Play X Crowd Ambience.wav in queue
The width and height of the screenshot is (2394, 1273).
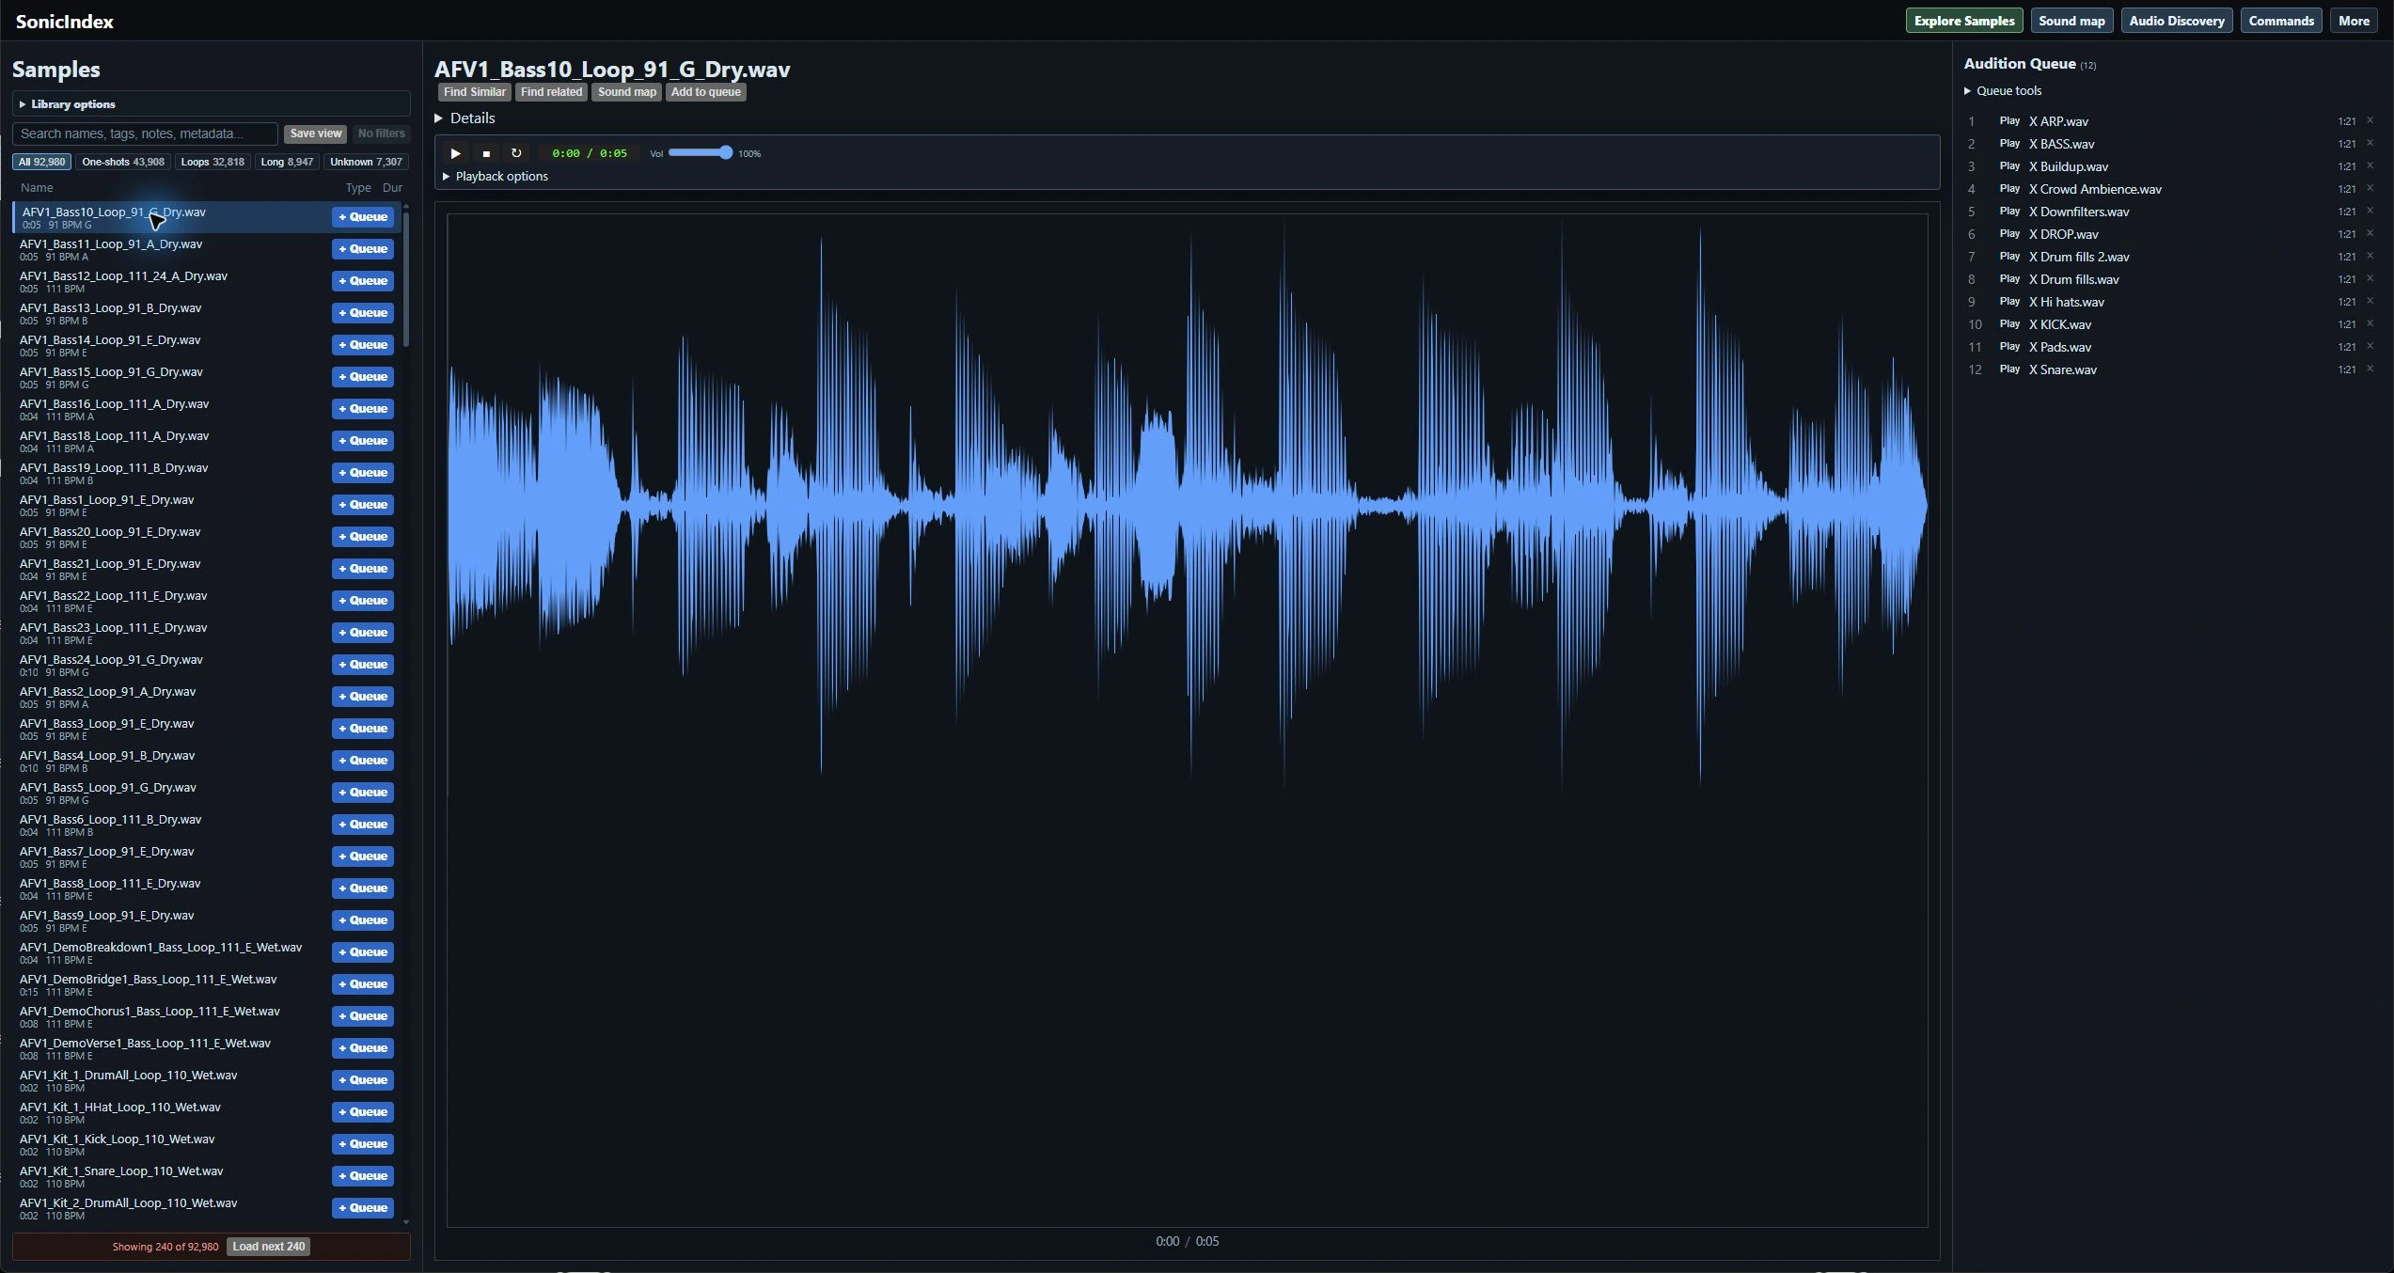pyautogui.click(x=2009, y=189)
